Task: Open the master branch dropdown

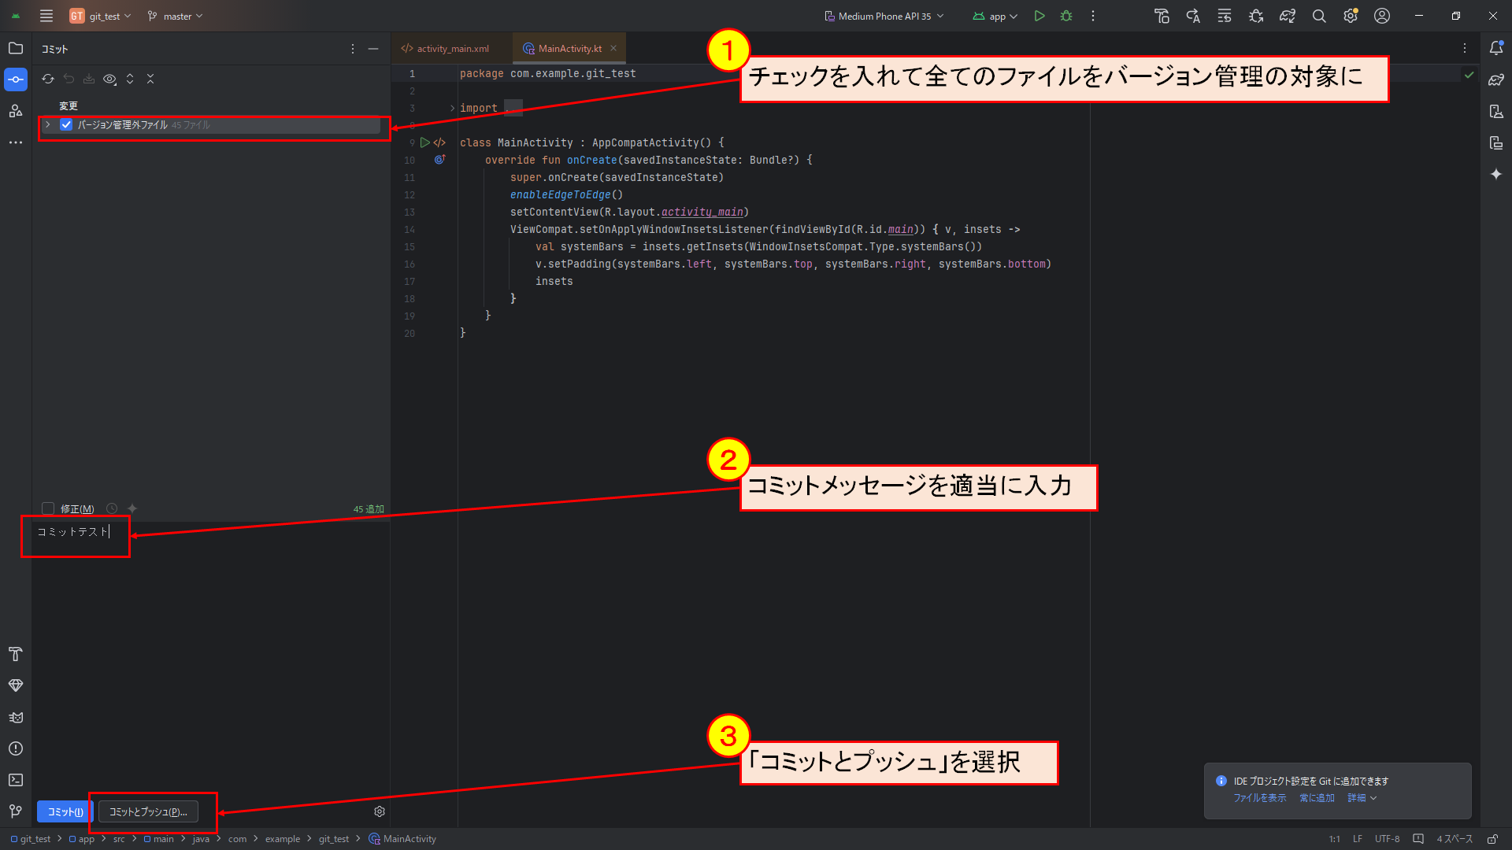Action: point(176,16)
